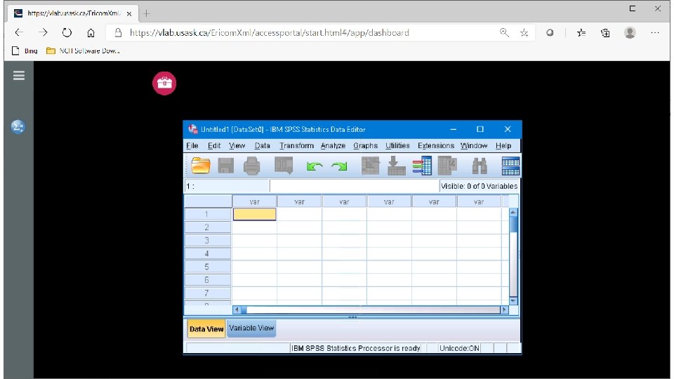Open the NCH Software Downloads bookmark folder
Image resolution: width=674 pixels, height=379 pixels.
83,51
